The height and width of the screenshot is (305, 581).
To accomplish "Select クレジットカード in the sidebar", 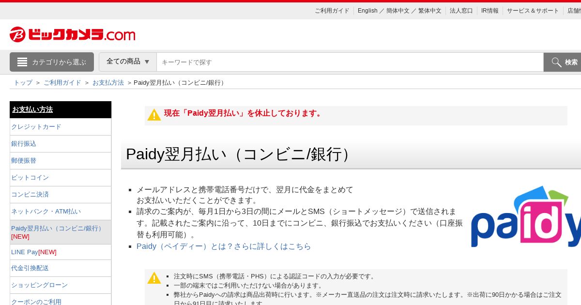I will 61,127.
